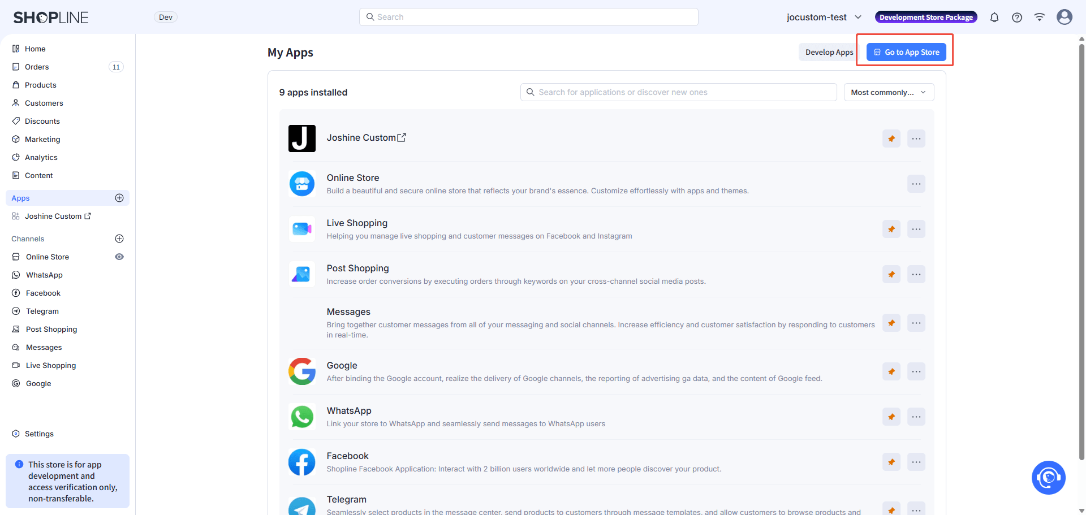Expand the Most commonly sort dropdown

tap(888, 92)
